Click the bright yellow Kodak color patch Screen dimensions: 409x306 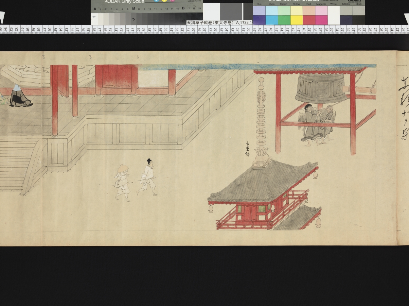296,20
